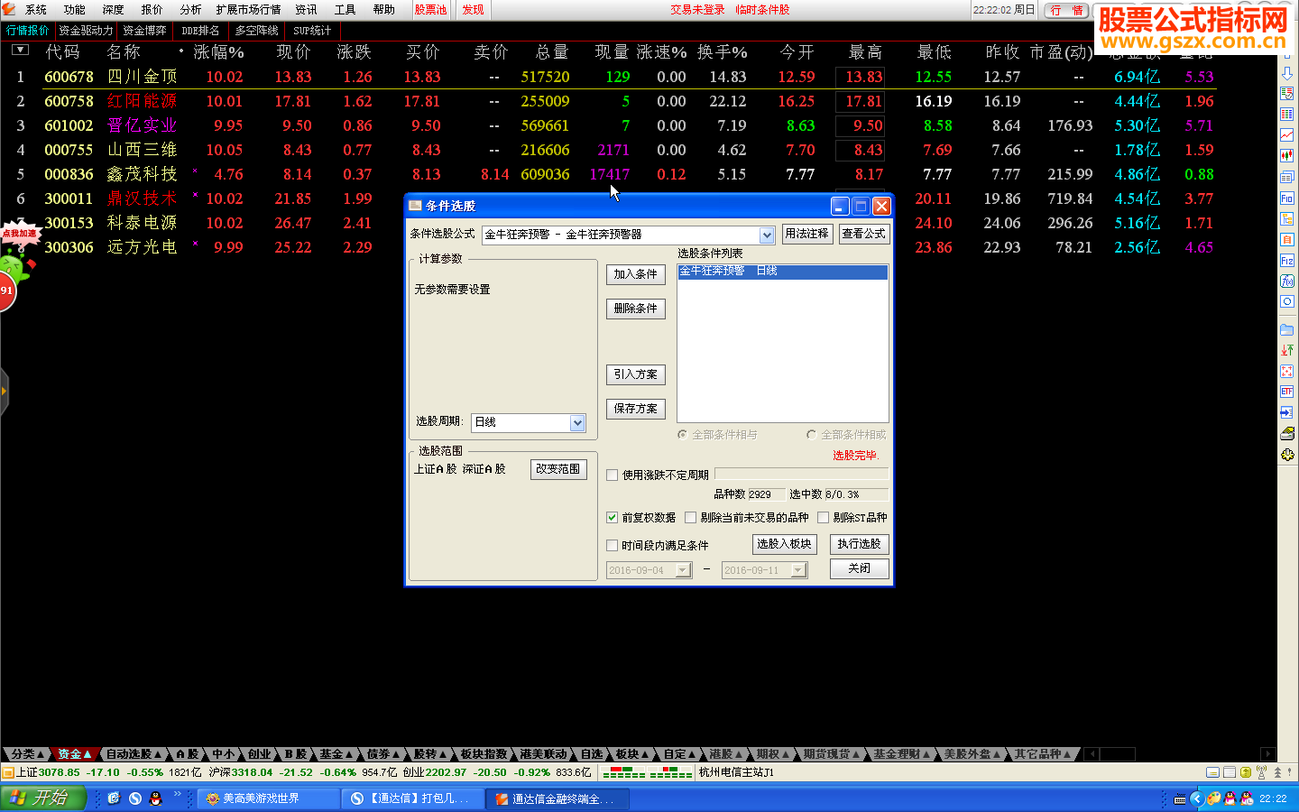1299x812 pixels.
Task: Click the grid table icon in sidebar
Action: [1287, 115]
